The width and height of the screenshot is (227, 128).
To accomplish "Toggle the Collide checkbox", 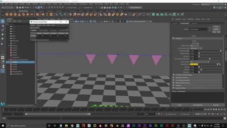I will pos(191,41).
